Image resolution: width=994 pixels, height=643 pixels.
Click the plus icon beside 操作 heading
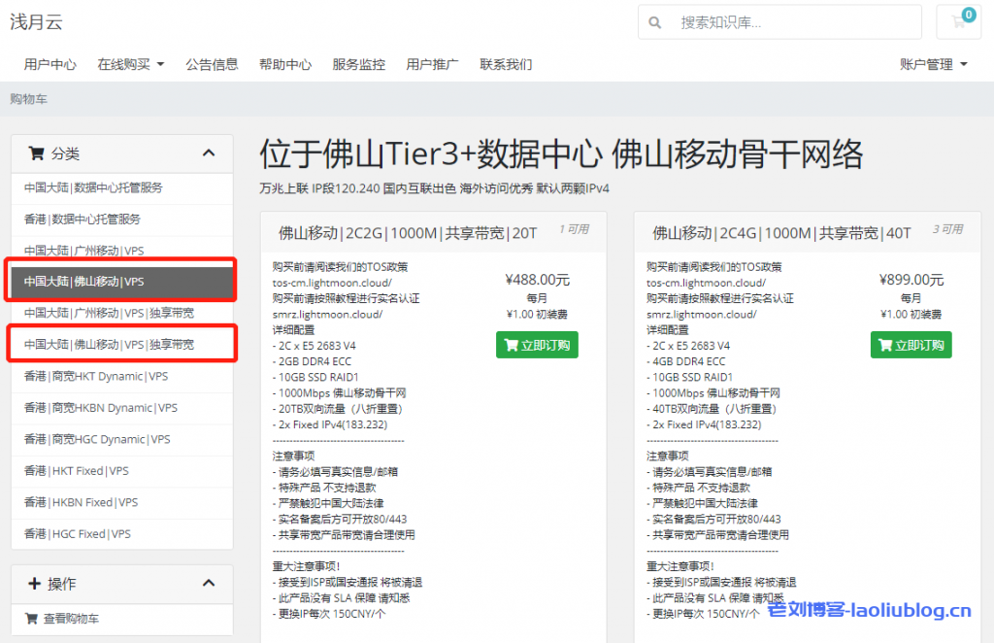34,584
